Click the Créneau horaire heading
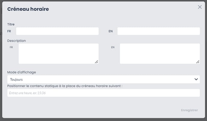This screenshot has height=121, width=207. [28, 9]
